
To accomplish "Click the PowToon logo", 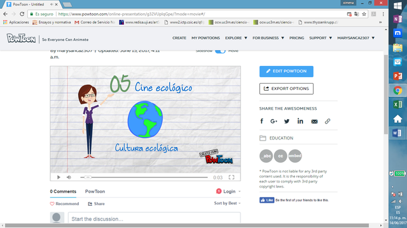I will point(21,39).
